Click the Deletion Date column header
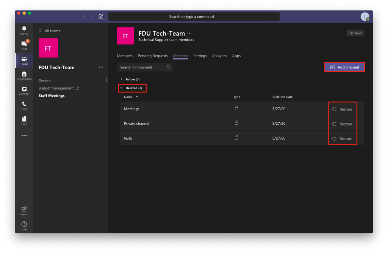Screen dimensions: 388x253 click(x=283, y=97)
